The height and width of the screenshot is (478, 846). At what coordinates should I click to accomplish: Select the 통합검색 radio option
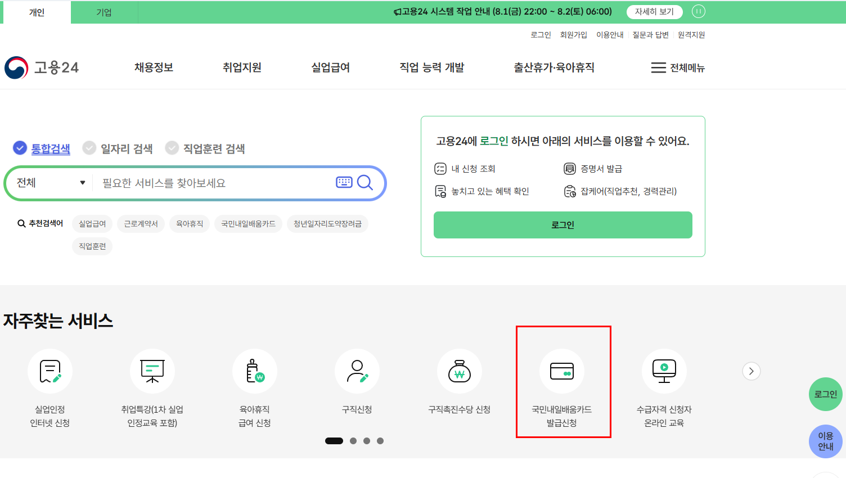[42, 148]
